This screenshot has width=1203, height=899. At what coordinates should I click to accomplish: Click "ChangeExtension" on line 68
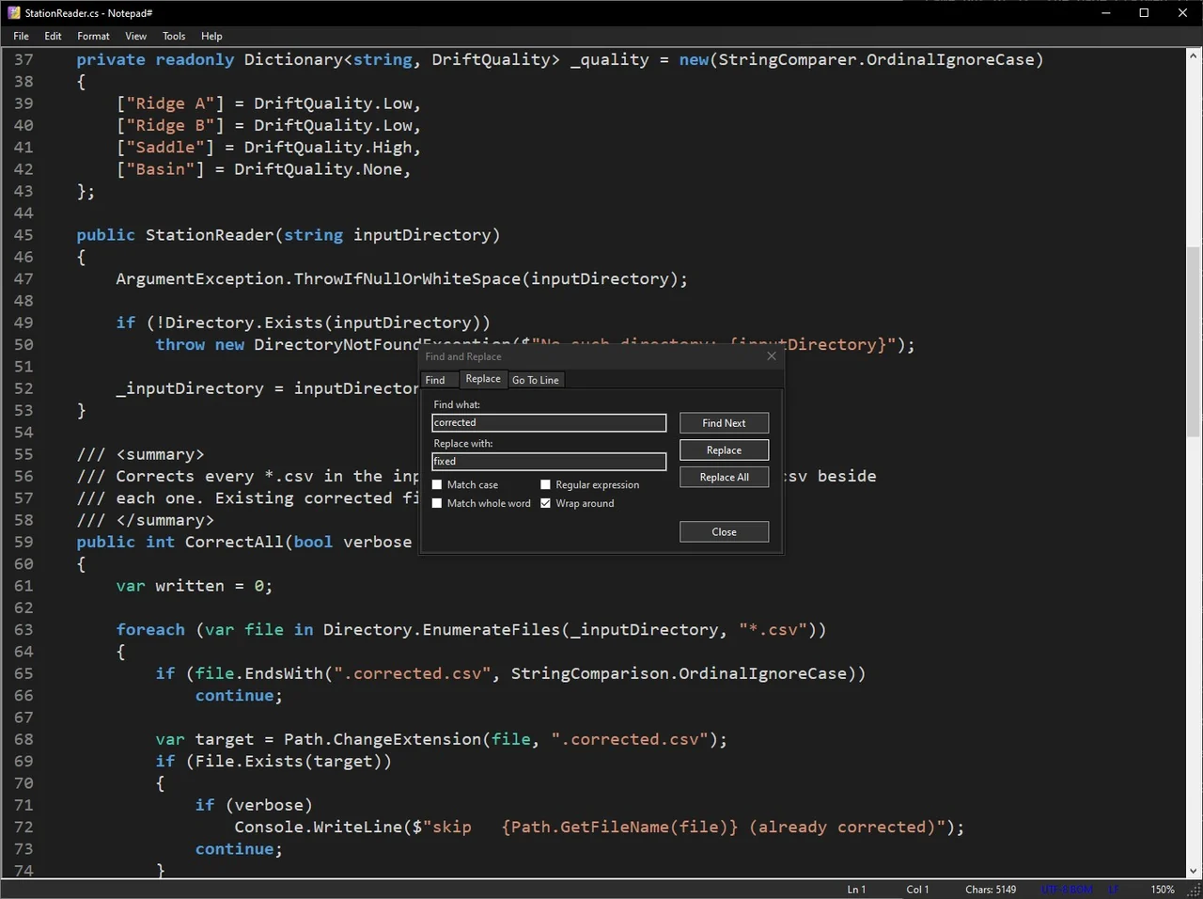coord(407,740)
